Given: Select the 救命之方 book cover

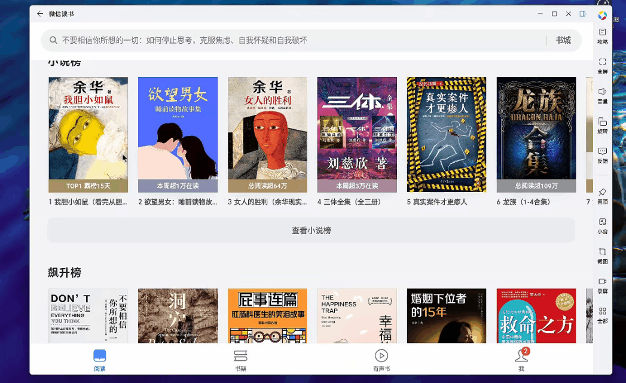Looking at the screenshot, I should click(536, 316).
